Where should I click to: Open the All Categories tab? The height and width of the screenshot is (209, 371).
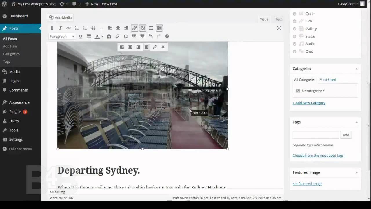pos(305,80)
